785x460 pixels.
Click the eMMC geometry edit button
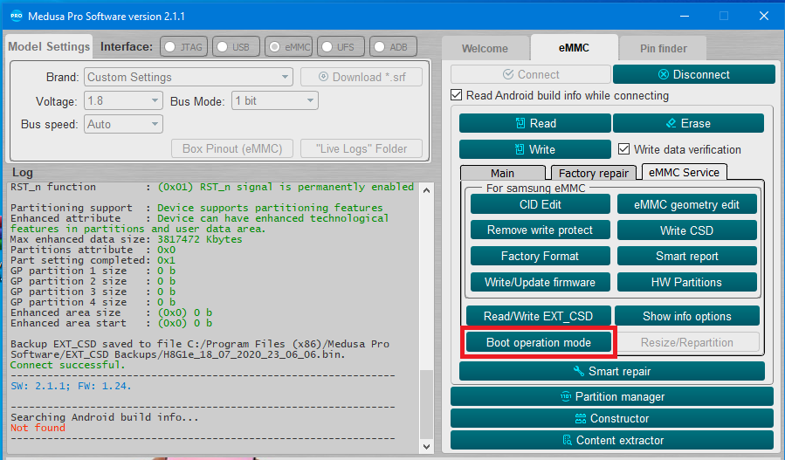(686, 204)
